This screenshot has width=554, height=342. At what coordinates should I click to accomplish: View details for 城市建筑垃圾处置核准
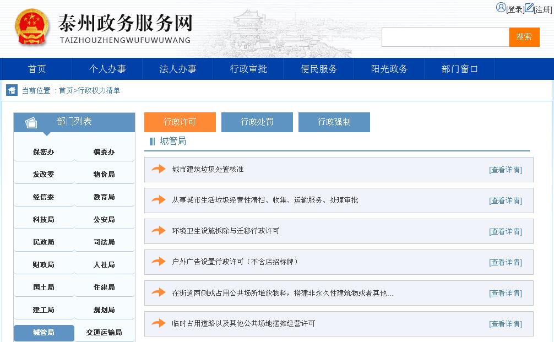coord(505,170)
